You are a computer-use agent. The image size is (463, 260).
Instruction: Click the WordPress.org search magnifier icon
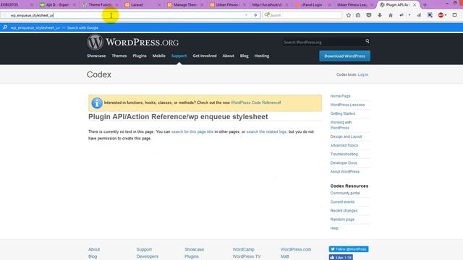pyautogui.click(x=368, y=41)
